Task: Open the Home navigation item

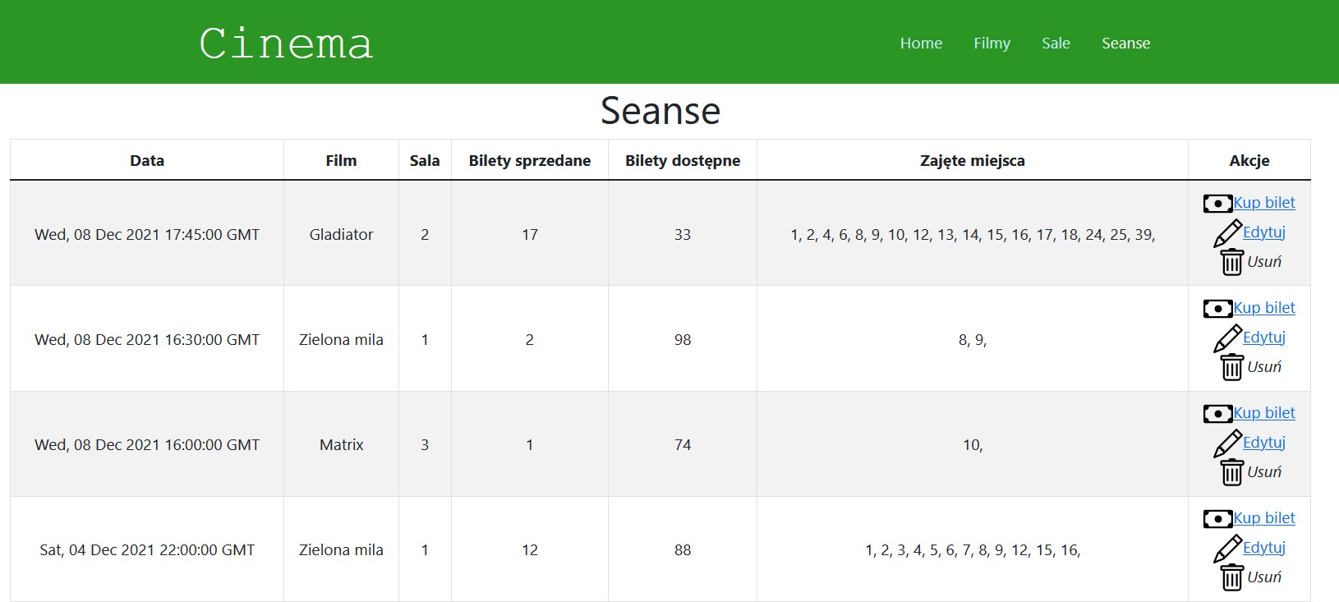Action: 921,44
